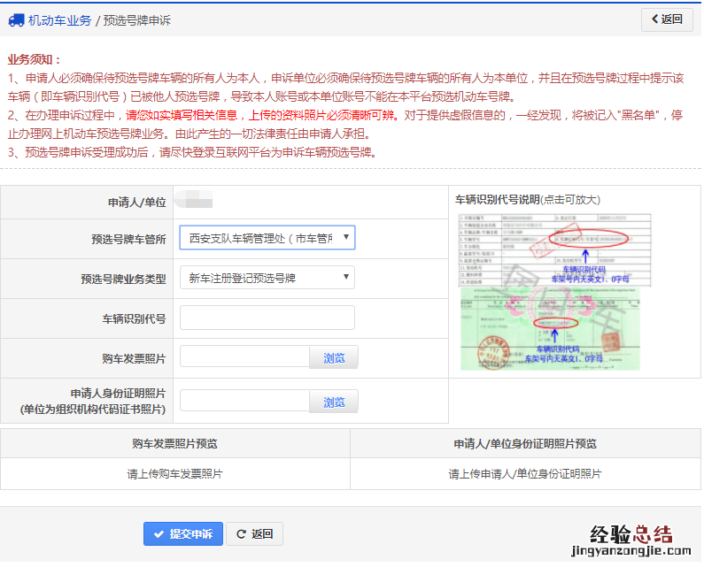Screen dimensions: 704x567
Task: Open the 预选号牌业务类型 dropdown
Action: coord(267,278)
